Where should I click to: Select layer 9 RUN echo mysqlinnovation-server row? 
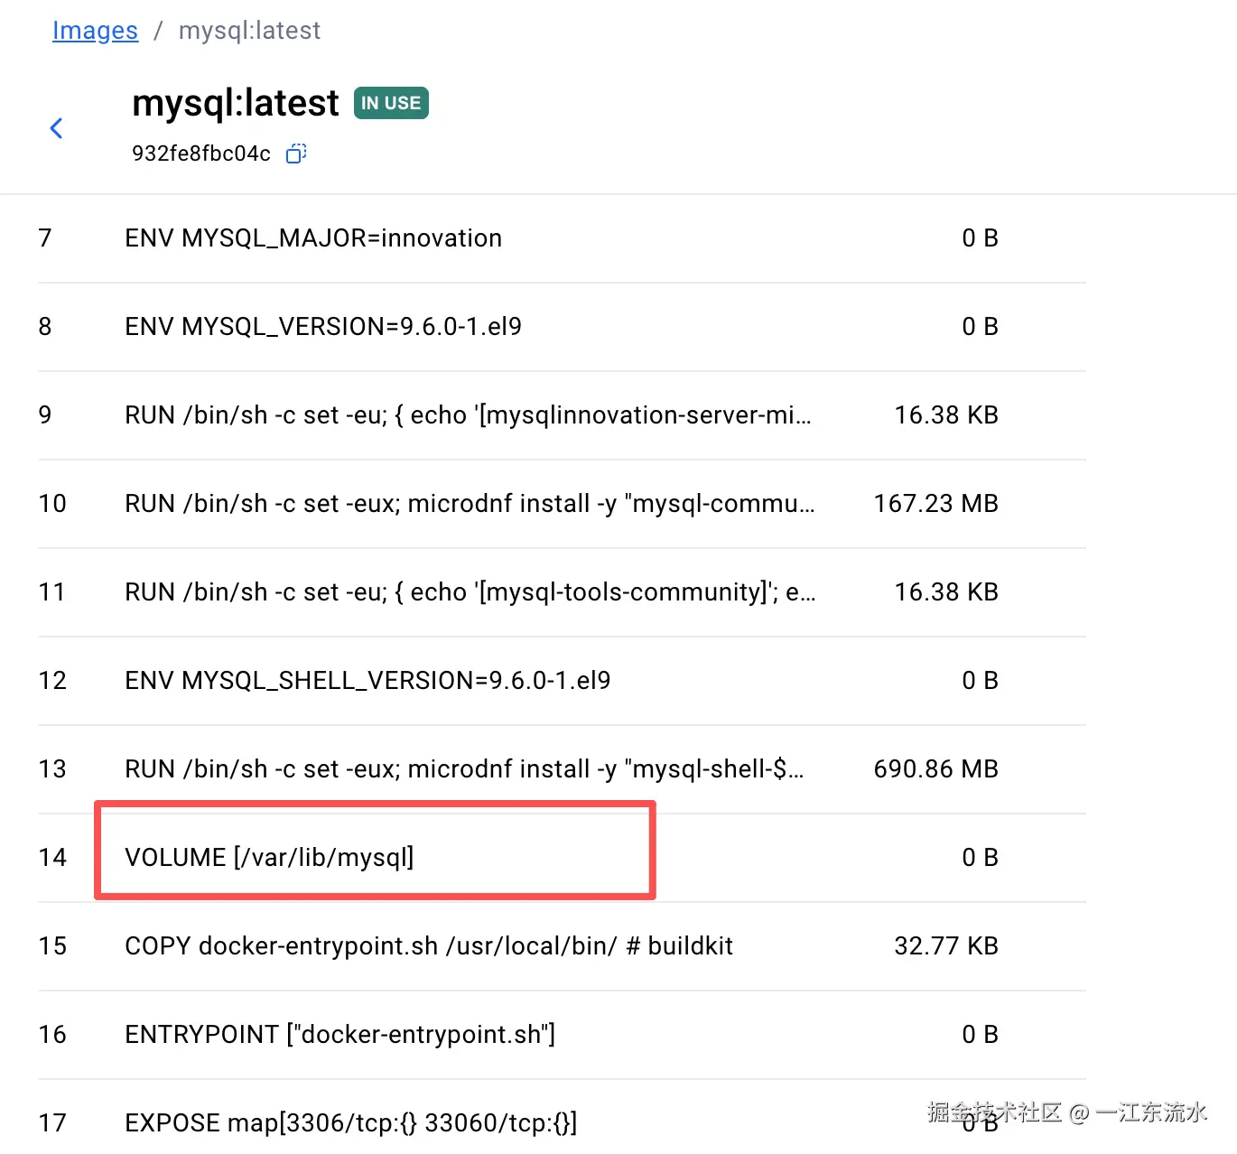(x=562, y=415)
